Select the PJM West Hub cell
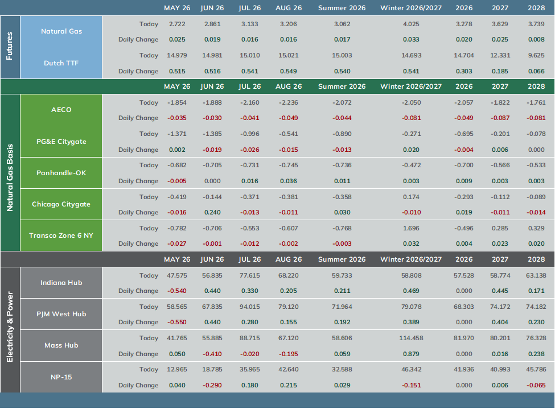 tap(61, 314)
